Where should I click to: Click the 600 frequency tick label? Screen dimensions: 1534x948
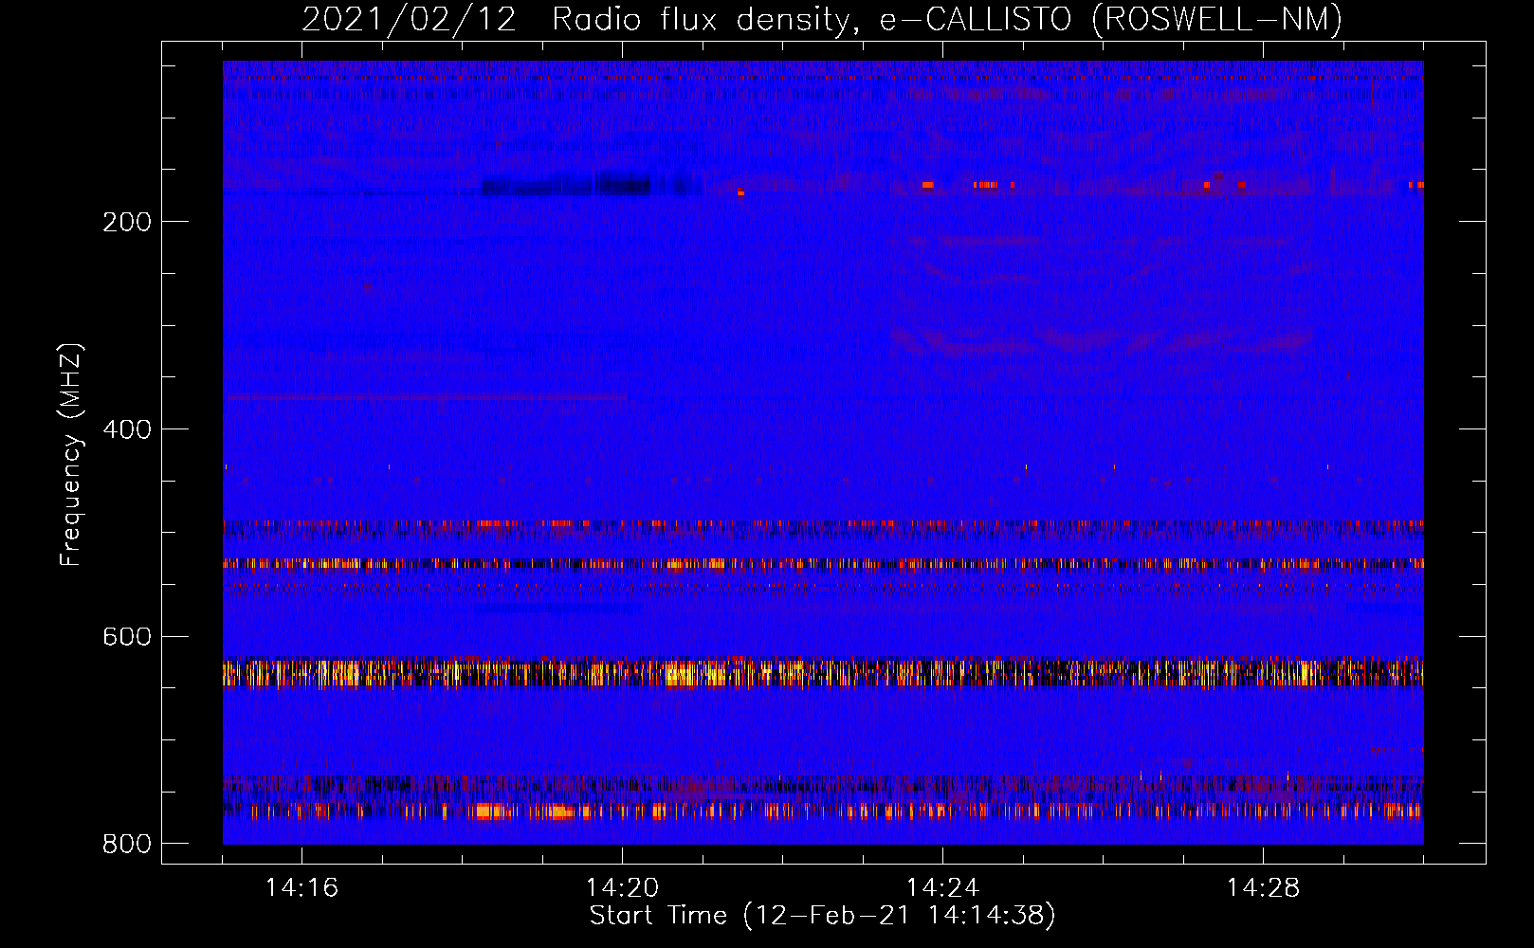coord(127,636)
